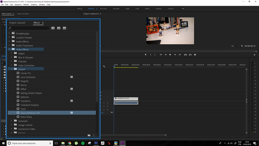
Task: Expand the Generate folder
Action: tap(11, 121)
